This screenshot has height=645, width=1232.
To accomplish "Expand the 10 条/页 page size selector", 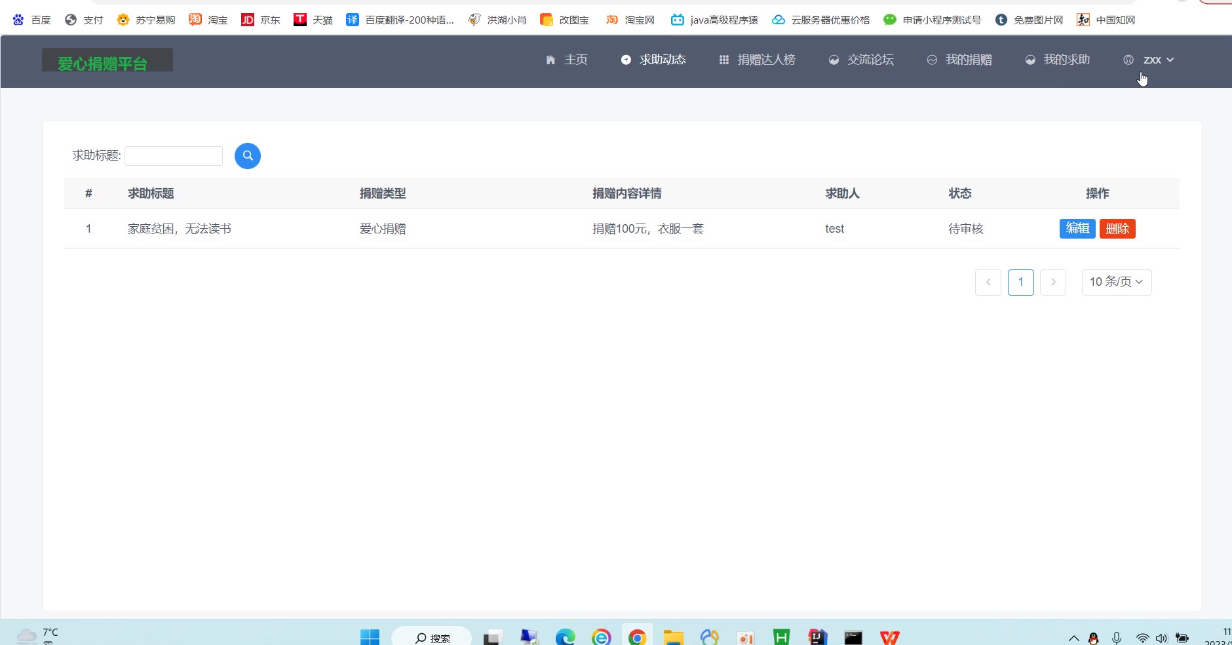I will coord(1117,283).
